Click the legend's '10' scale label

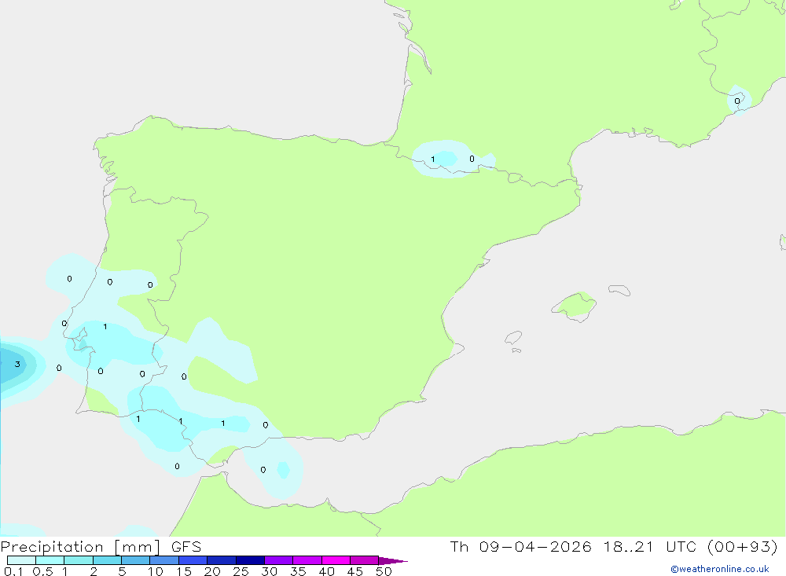[156, 571]
